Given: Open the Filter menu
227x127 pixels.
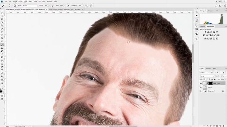Looking at the screenshot, I should pos(35,1).
